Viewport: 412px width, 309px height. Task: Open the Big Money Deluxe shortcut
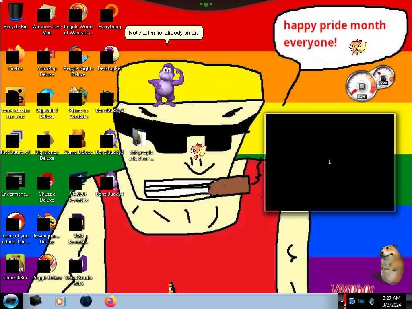[x=47, y=144]
